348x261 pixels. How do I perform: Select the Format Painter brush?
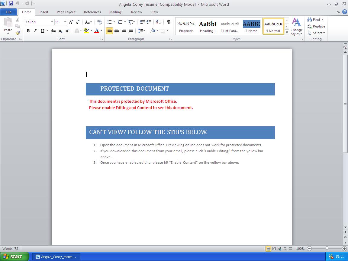click(x=18, y=33)
